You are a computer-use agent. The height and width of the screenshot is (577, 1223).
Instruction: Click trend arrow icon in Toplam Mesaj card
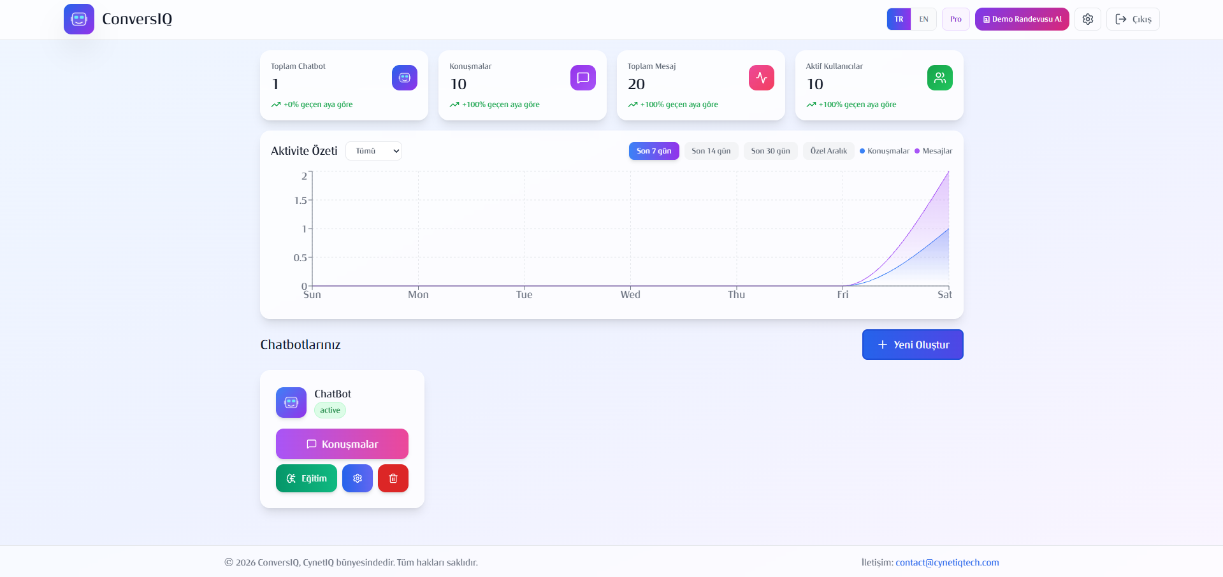[x=633, y=104]
